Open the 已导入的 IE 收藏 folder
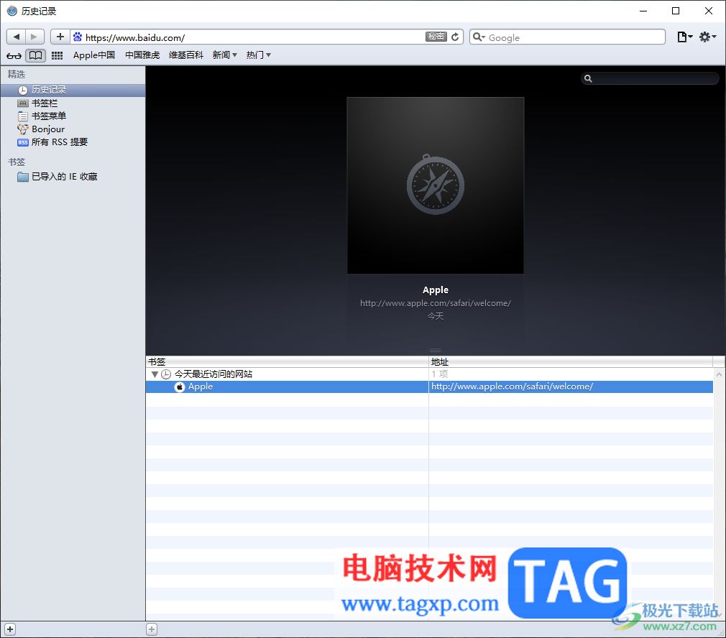726x638 pixels. tap(59, 176)
